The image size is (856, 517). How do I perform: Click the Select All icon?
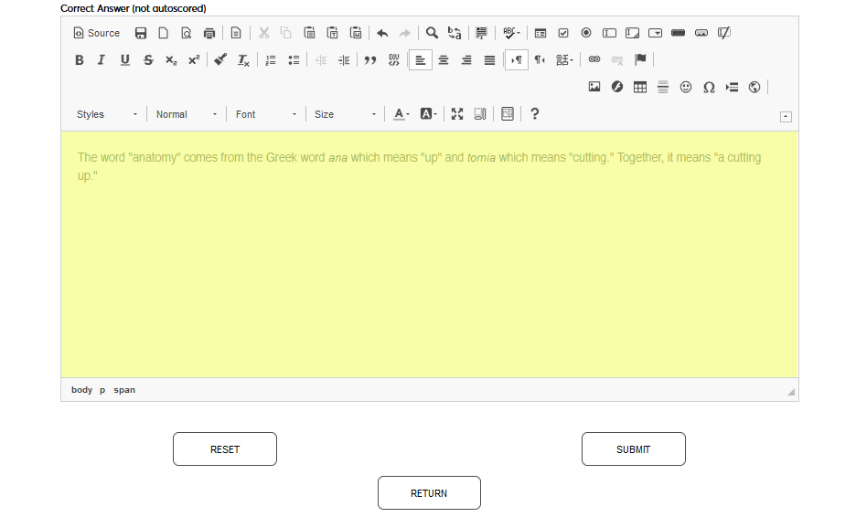(481, 33)
